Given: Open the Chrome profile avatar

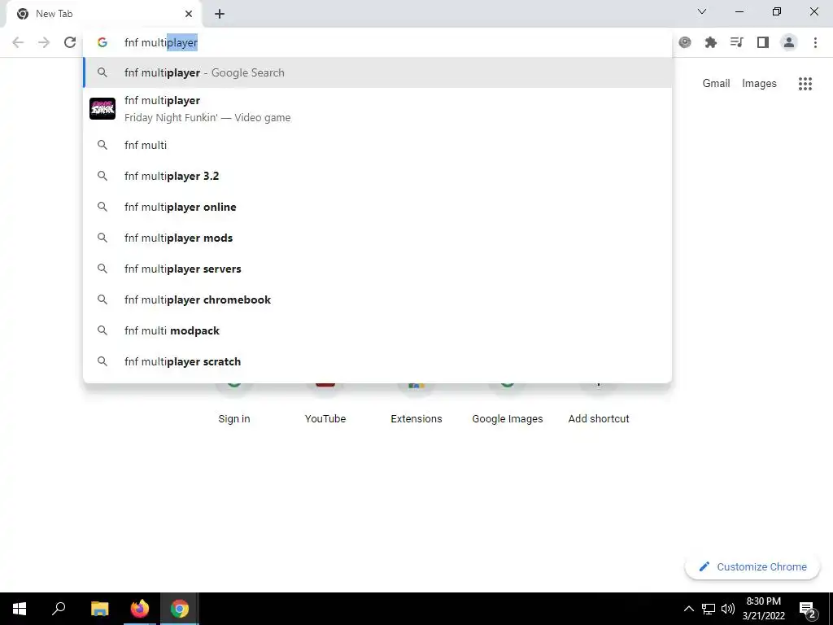Looking at the screenshot, I should pyautogui.click(x=789, y=42).
